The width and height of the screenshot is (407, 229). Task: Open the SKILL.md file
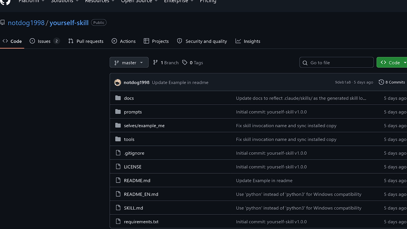pos(134,208)
